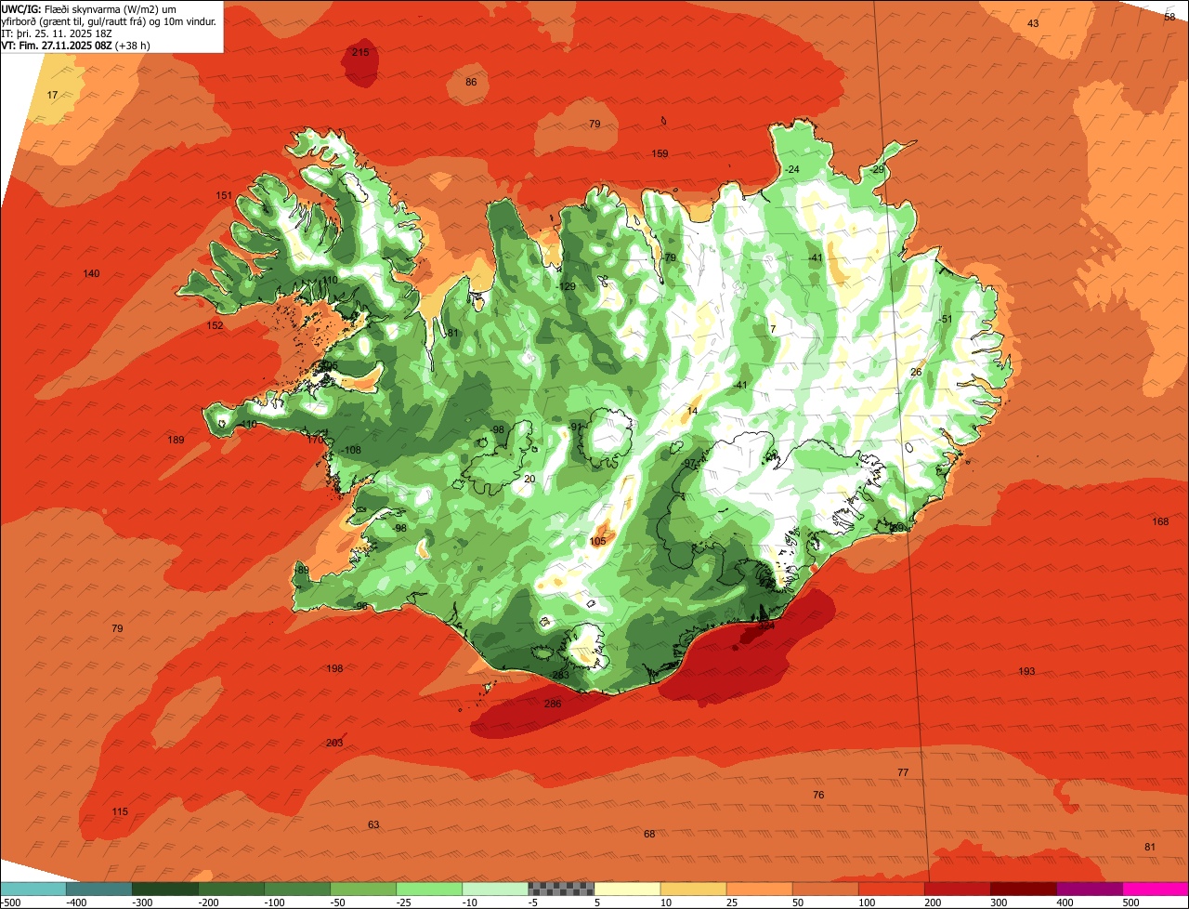
Task: Click the legend swatch between -400 and -300
Action: tap(99, 889)
